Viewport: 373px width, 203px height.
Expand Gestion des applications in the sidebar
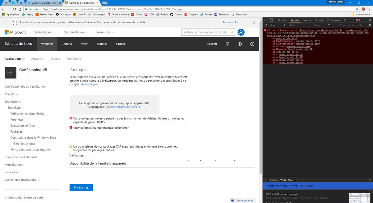tap(22, 180)
